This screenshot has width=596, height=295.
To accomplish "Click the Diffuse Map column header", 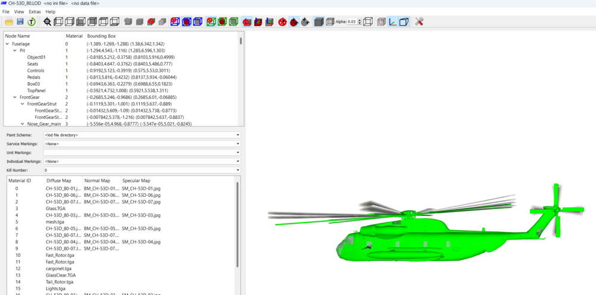I will 58,180.
